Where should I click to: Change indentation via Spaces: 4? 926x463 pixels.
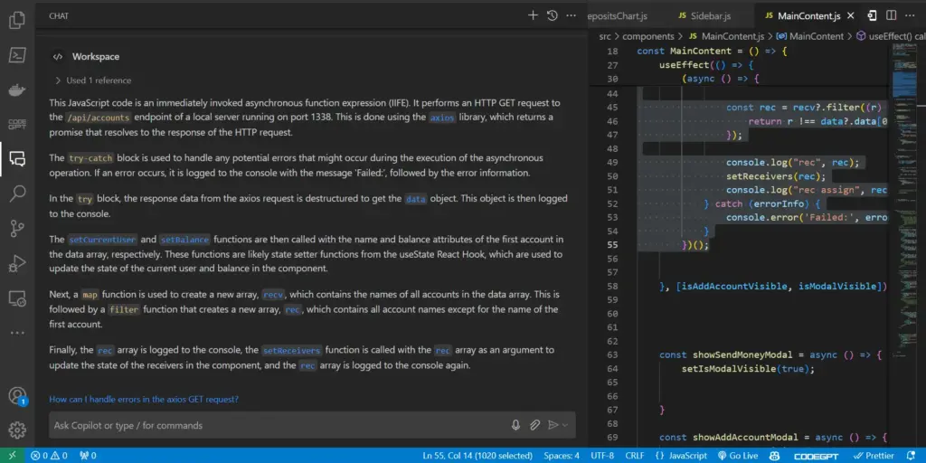point(561,456)
